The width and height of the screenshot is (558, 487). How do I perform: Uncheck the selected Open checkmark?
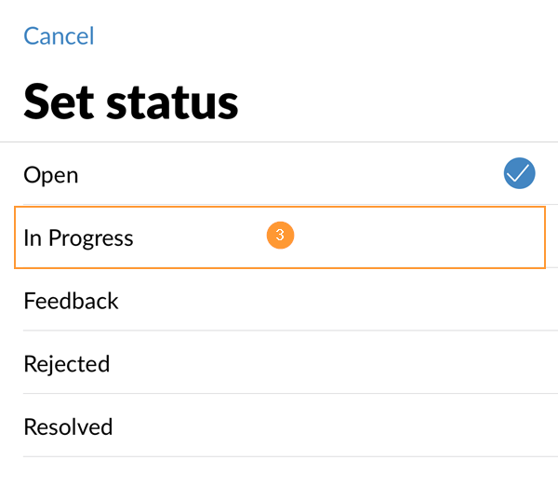[x=519, y=173]
